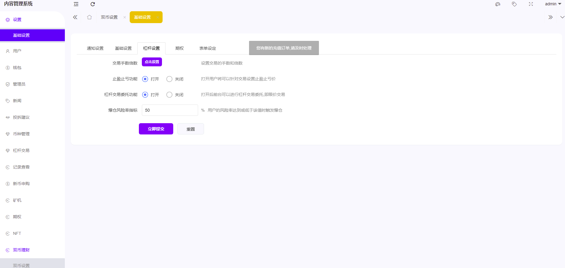Viewport: 565px width, 268px height.
Task: Click the 内容管理系统 title logo
Action: [x=18, y=4]
